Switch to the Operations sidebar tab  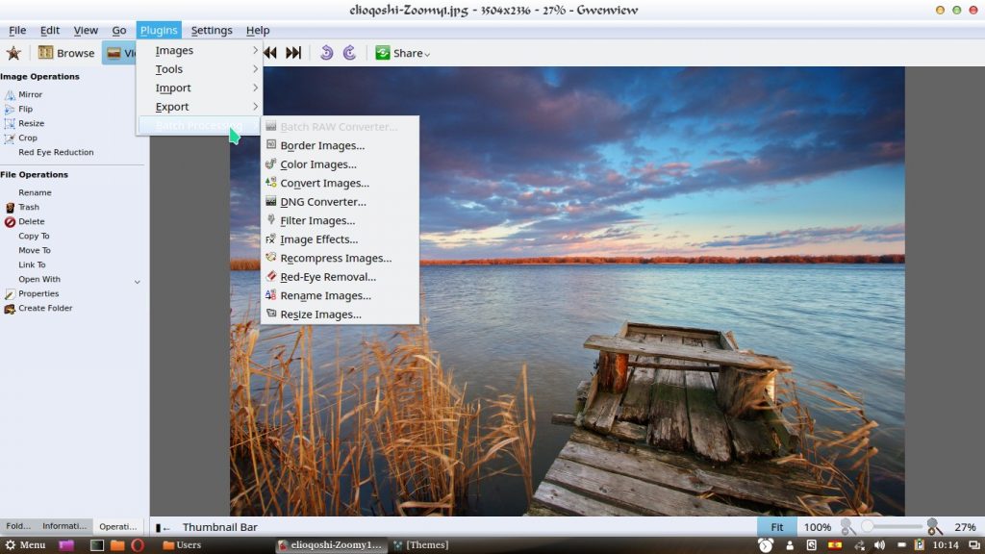pyautogui.click(x=118, y=526)
